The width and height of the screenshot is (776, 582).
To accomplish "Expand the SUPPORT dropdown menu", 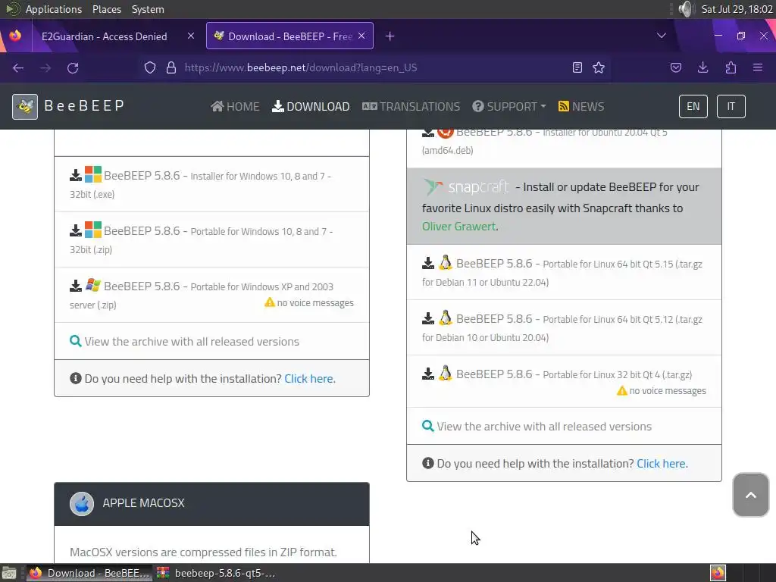I will 508,106.
